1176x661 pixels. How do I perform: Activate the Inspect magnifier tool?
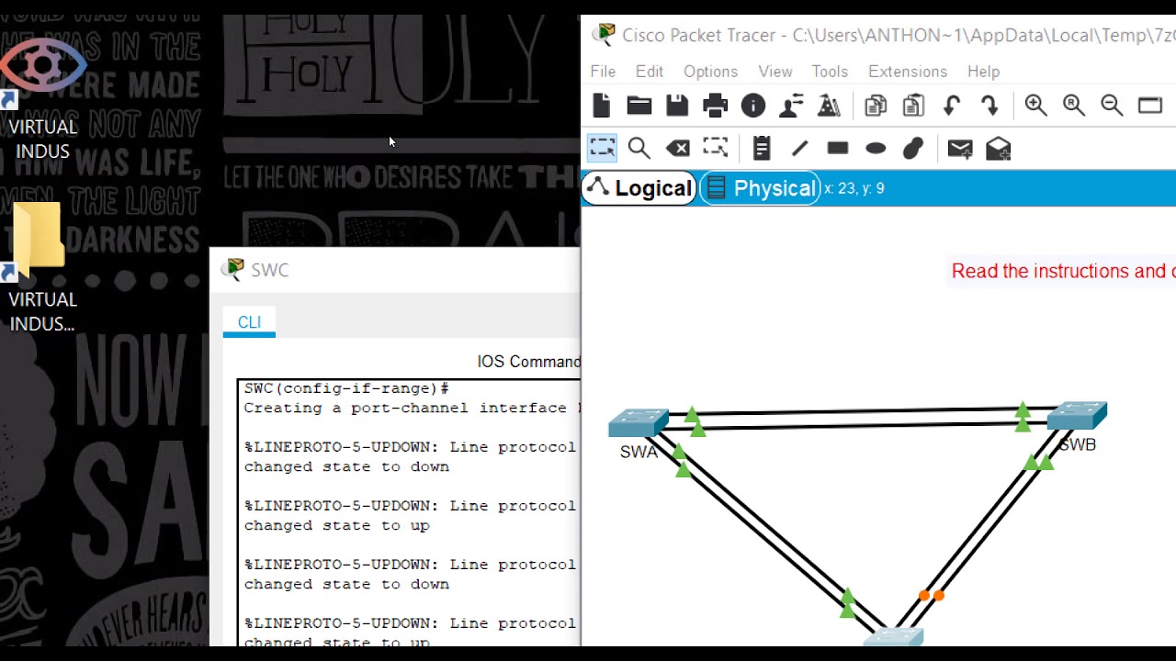tap(639, 148)
